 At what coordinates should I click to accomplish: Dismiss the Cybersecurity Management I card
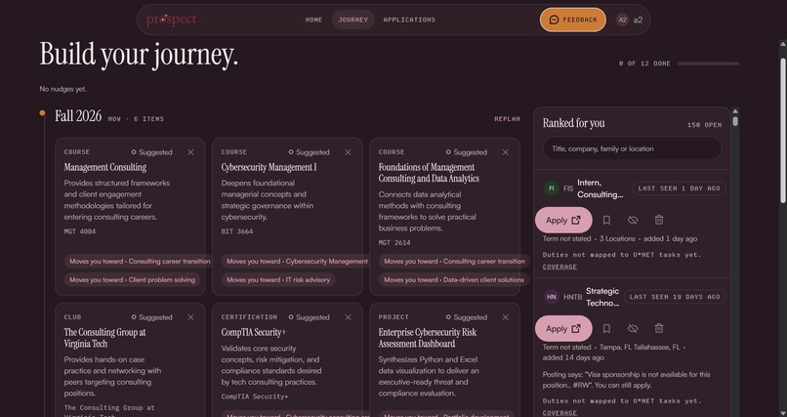pyautogui.click(x=348, y=152)
